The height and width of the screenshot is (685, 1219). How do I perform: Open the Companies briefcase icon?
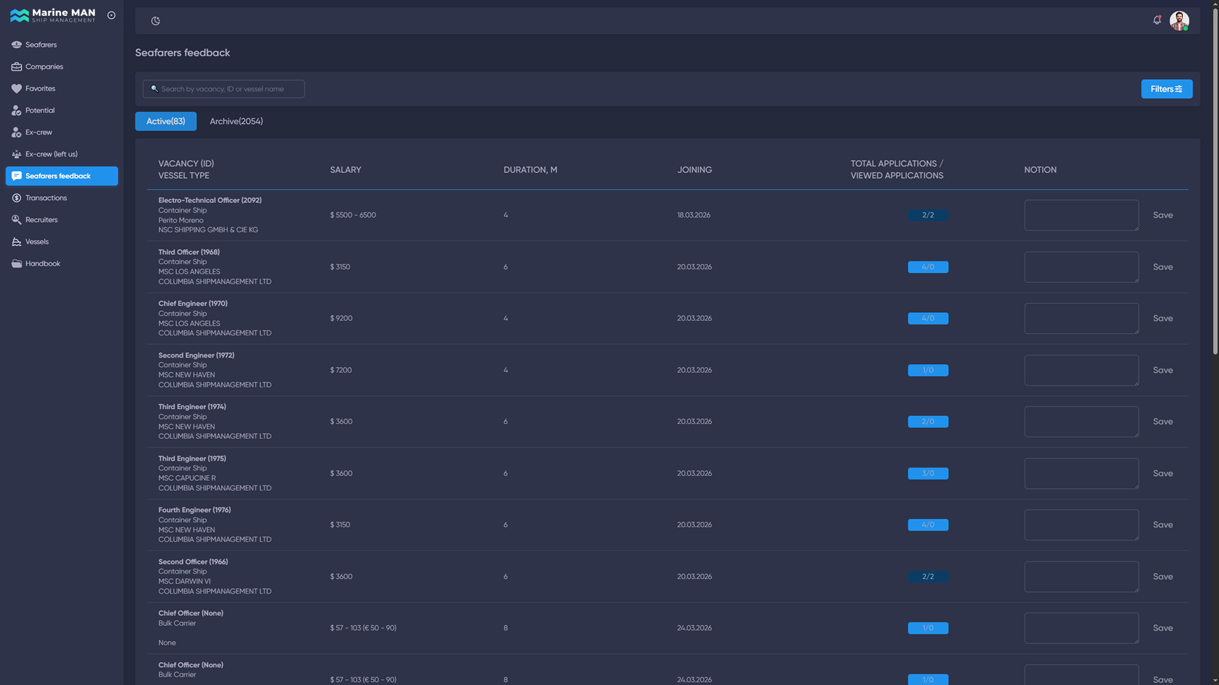17,67
